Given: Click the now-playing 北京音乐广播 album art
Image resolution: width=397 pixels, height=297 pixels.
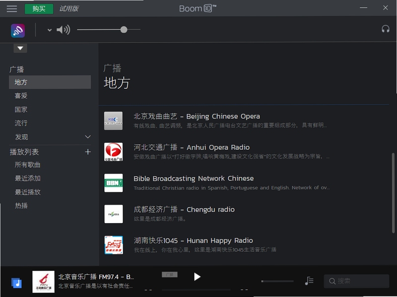Looking at the screenshot, I should pos(43,282).
